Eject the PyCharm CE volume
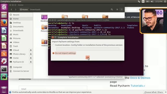 pos(31,62)
